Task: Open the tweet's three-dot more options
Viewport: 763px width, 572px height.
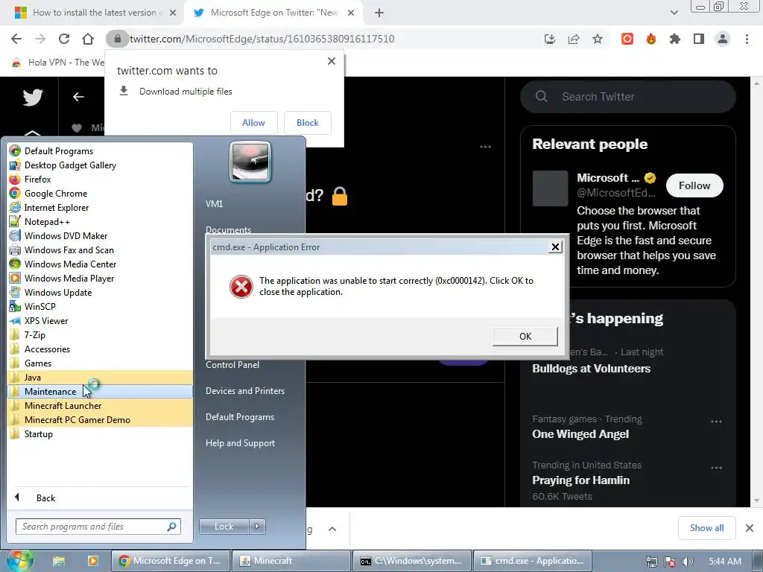Action: pos(485,147)
